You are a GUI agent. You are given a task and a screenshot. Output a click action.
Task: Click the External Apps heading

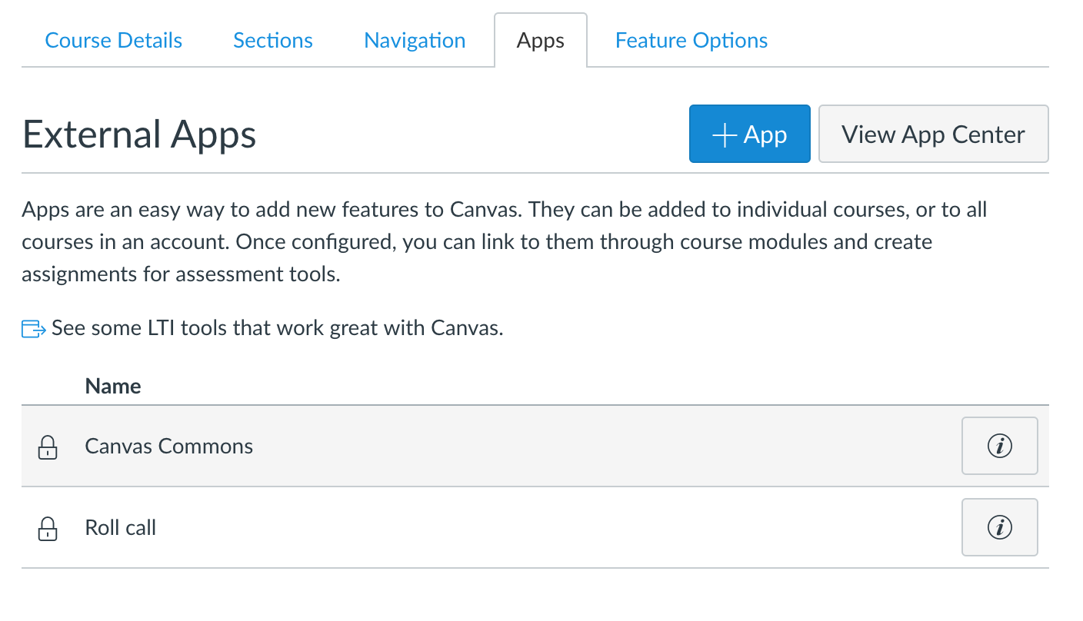click(139, 134)
